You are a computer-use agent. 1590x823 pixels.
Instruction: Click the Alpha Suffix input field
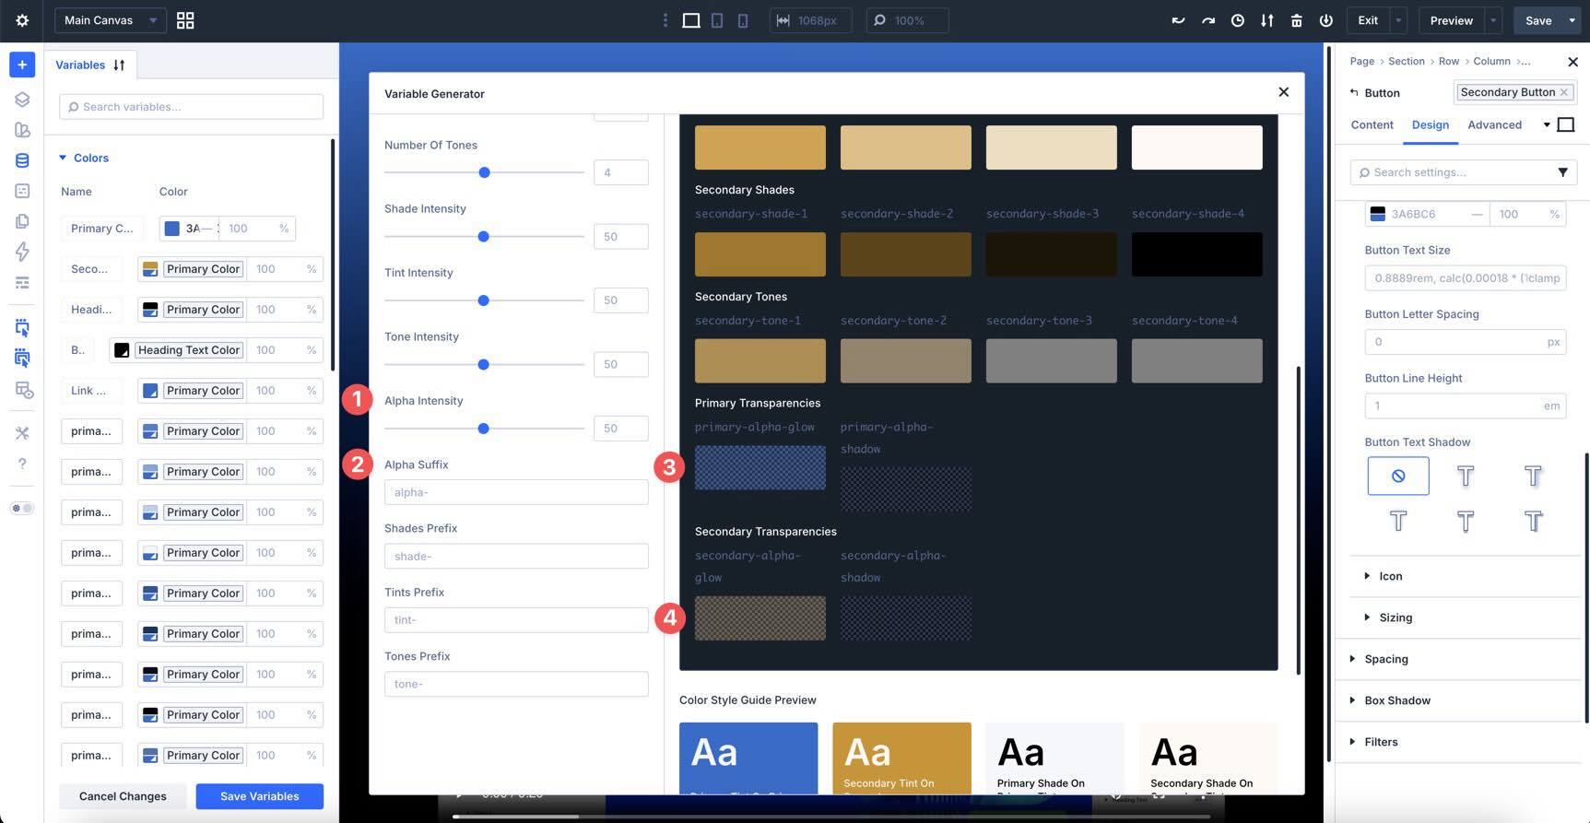click(516, 492)
